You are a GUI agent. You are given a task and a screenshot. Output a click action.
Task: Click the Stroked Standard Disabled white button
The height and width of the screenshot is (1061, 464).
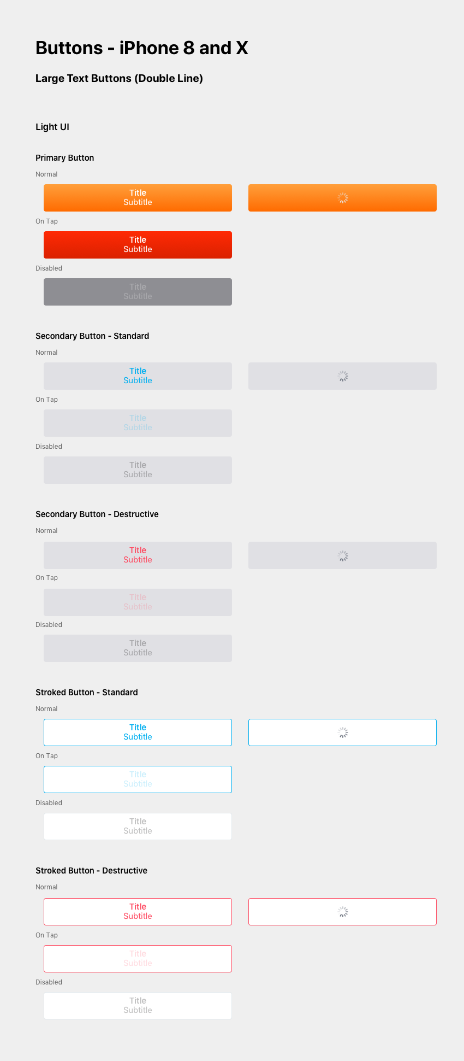point(138,826)
